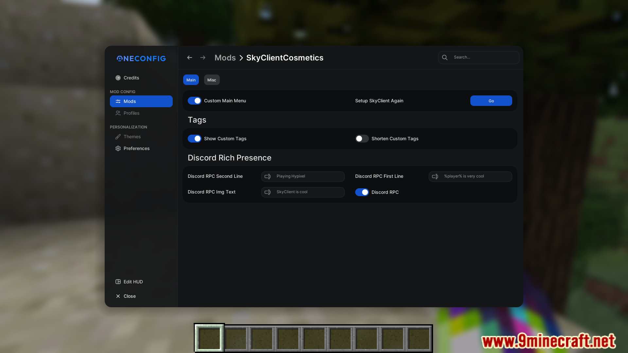Click the Tags section heading
This screenshot has height=353, width=628.
pyautogui.click(x=197, y=120)
